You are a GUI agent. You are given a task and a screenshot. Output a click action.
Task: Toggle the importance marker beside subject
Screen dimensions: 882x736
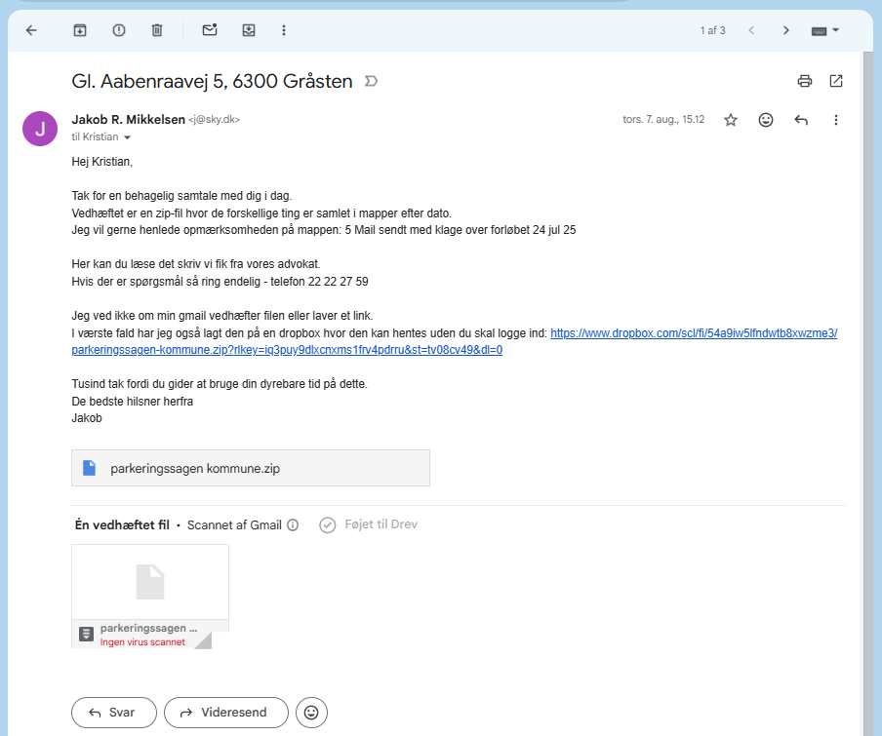[371, 81]
